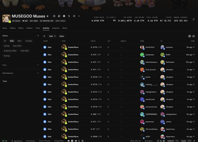Open the Analytics tab
This screenshot has width=198, height=142.
[56, 28]
